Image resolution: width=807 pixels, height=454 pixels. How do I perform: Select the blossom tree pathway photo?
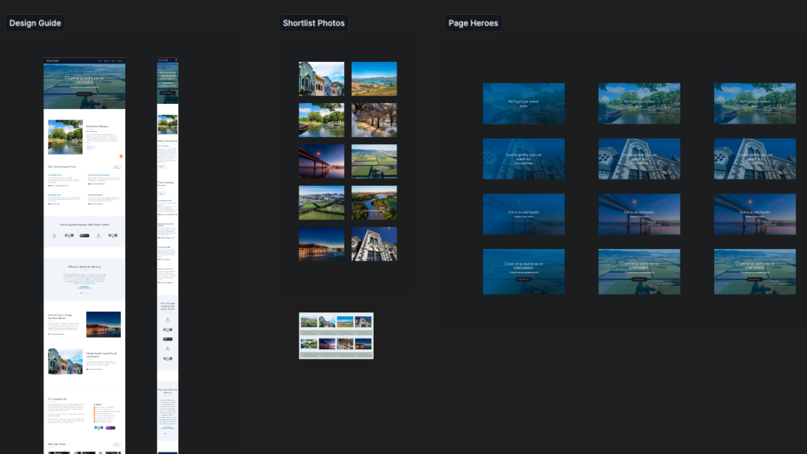(x=374, y=120)
